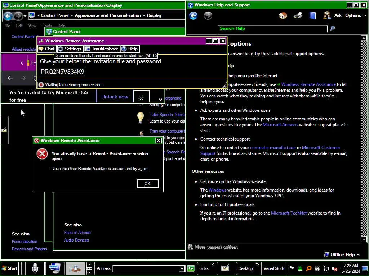Screen dimensions: 369x276
Task: Expand the Control Panel breadcrumb dropdown
Action: [x=72, y=15]
